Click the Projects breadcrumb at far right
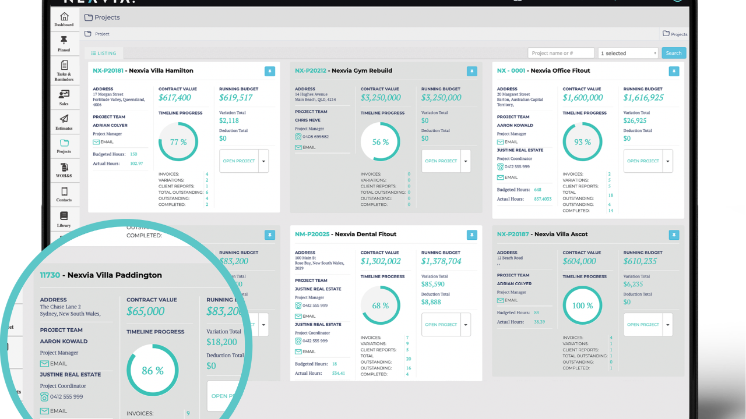The image size is (746, 419). click(x=675, y=34)
